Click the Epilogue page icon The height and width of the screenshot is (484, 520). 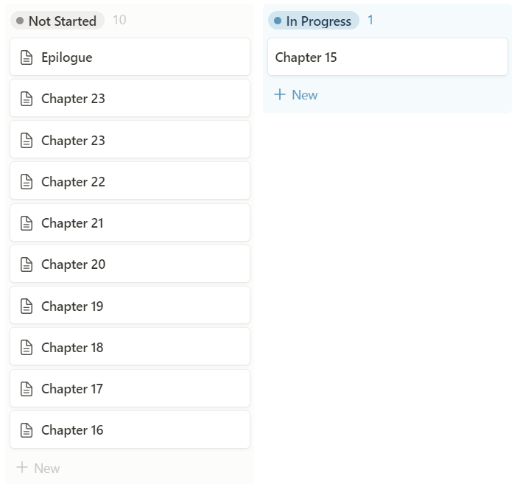27,57
